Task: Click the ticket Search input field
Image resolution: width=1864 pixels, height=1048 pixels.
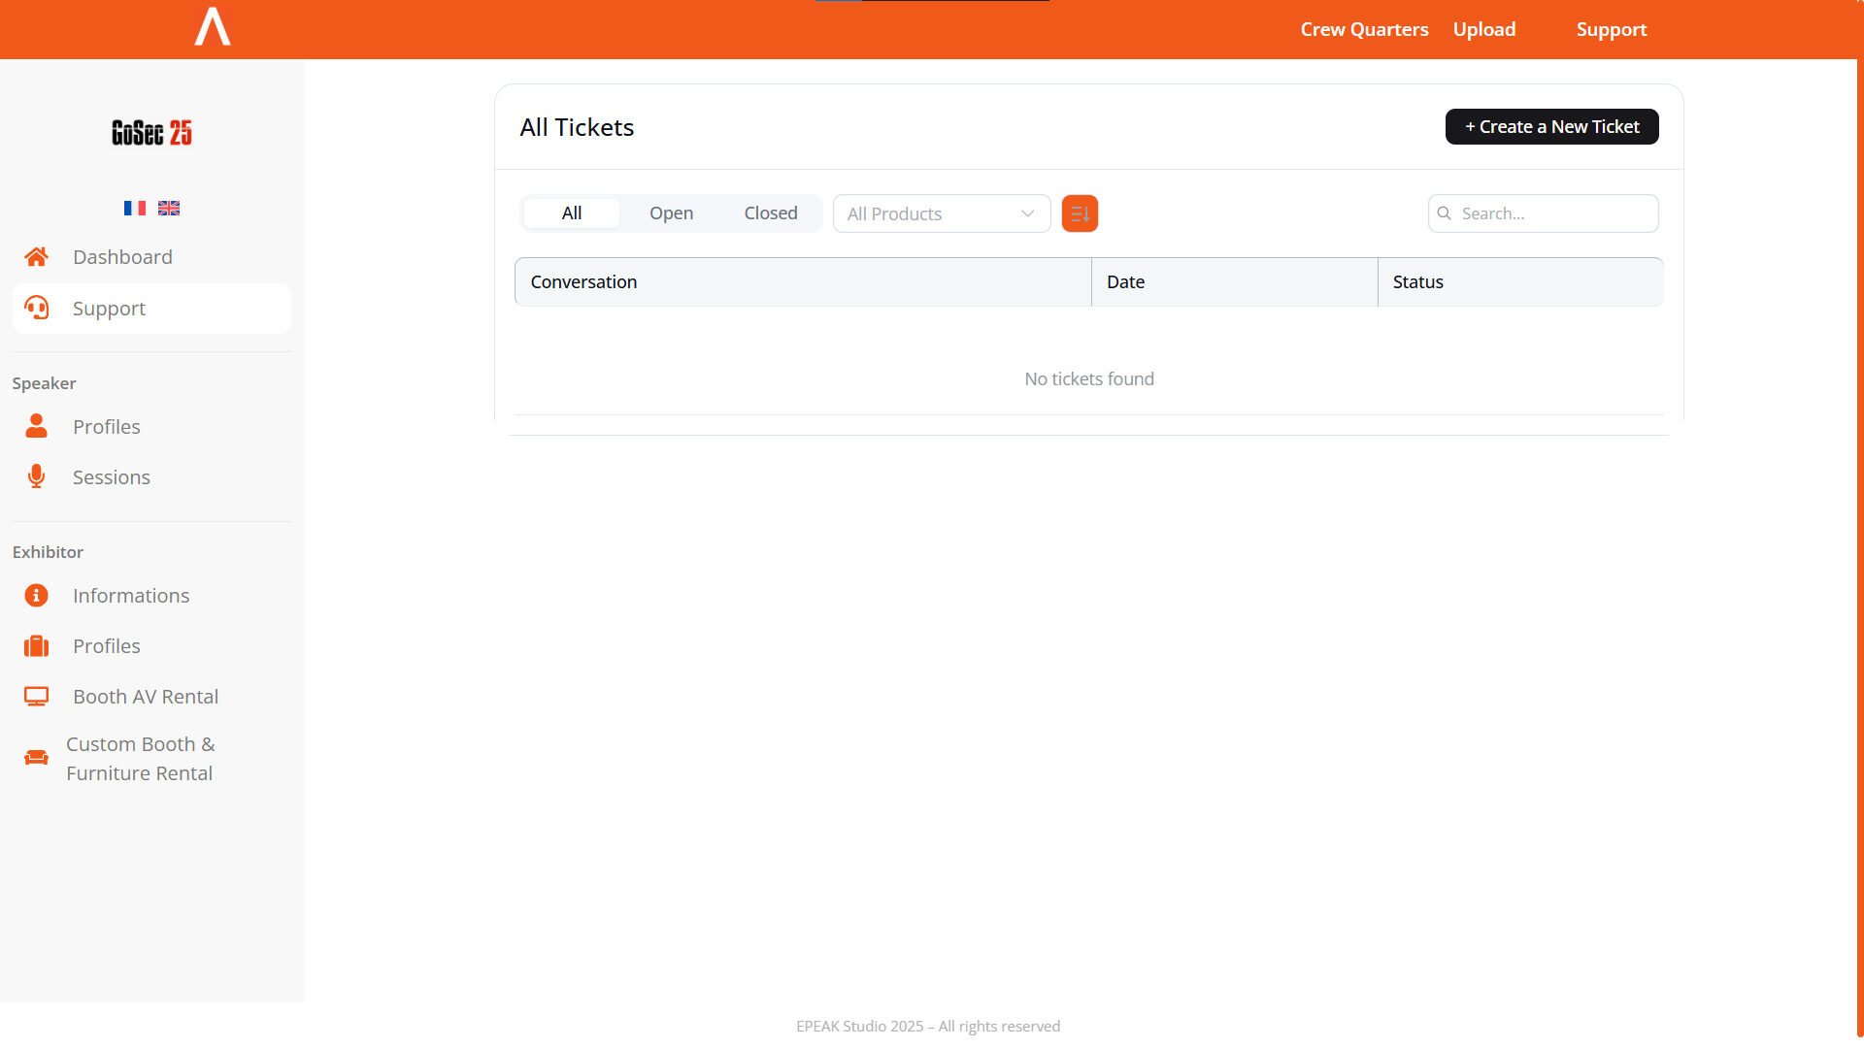Action: (1553, 213)
